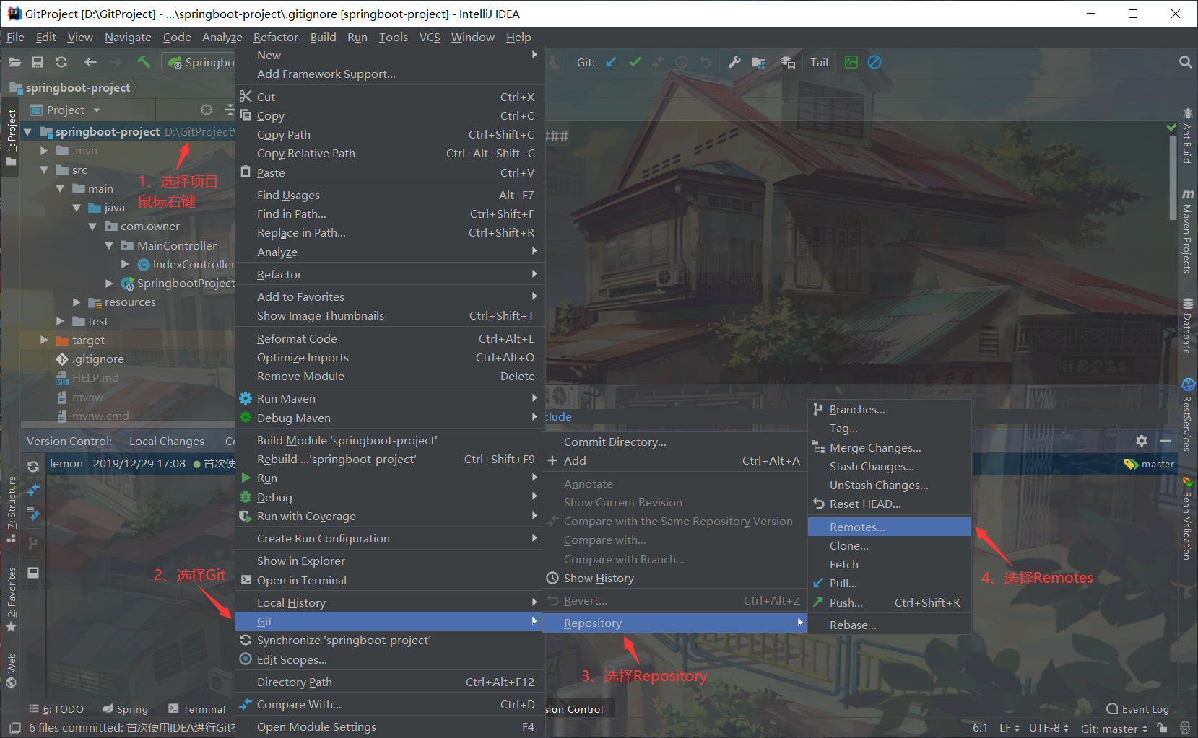Open the VCS menu
1198x738 pixels.
[429, 37]
